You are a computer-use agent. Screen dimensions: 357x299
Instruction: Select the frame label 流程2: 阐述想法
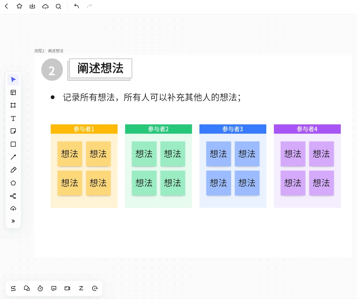coord(49,51)
